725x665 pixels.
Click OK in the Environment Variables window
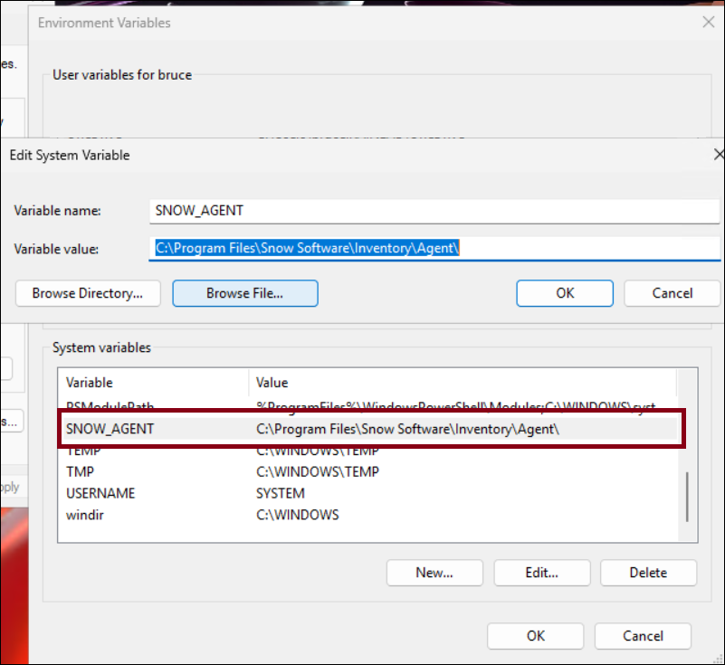(535, 635)
